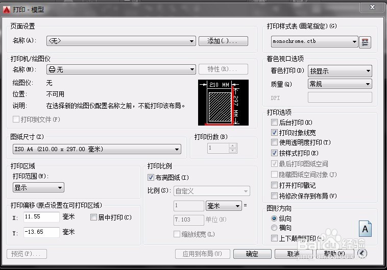Open the 图纸尺寸 ISO A4 dropdown

click(97, 149)
